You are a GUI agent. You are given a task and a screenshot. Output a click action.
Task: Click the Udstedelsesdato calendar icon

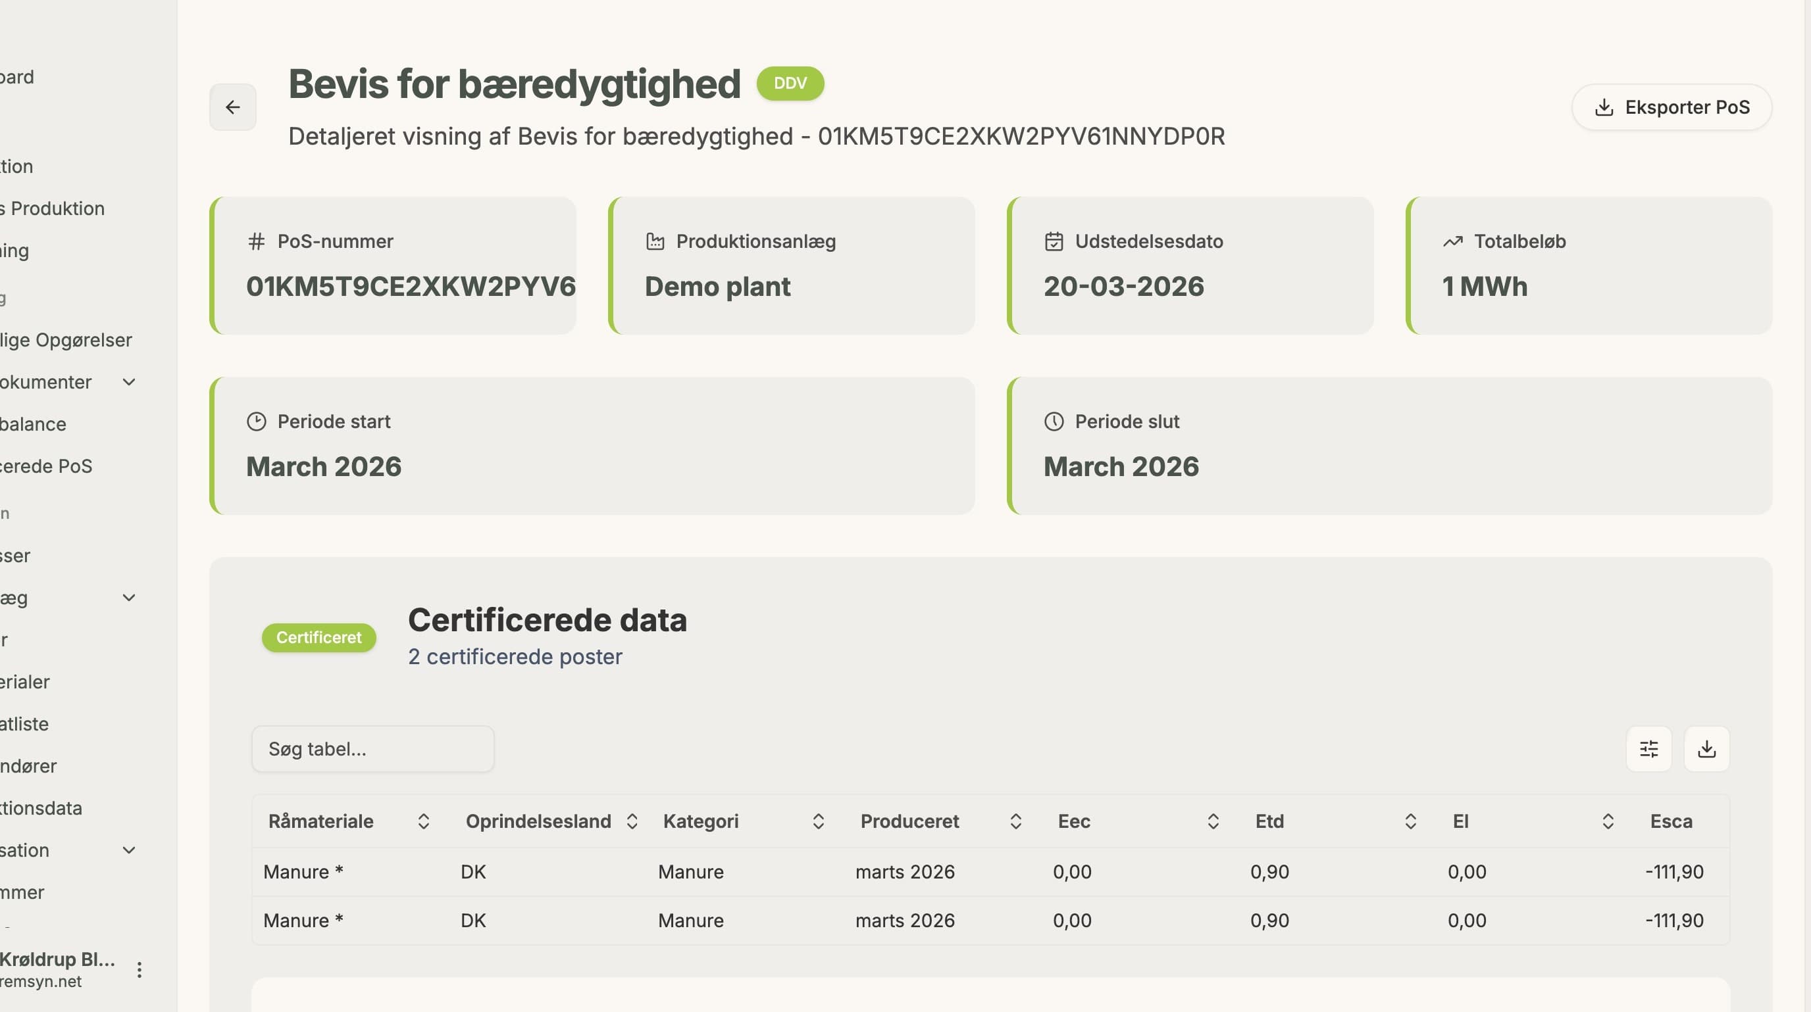(1053, 241)
